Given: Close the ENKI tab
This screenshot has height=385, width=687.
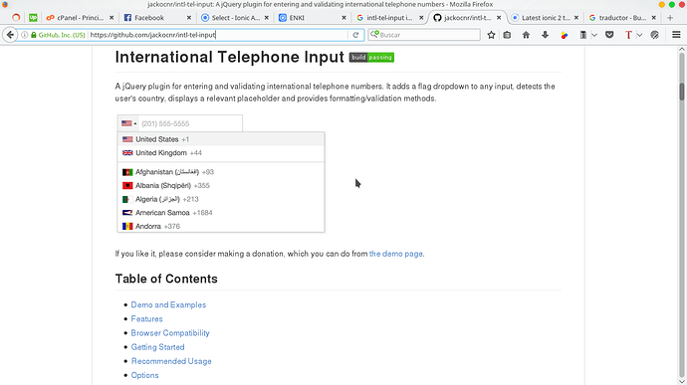Looking at the screenshot, I should (343, 18).
